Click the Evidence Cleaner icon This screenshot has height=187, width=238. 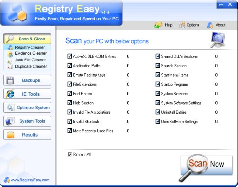click(x=10, y=54)
